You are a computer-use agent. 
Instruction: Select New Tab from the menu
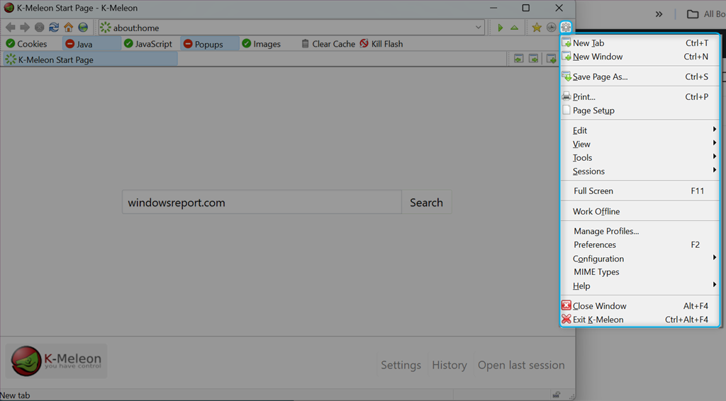(x=640, y=43)
